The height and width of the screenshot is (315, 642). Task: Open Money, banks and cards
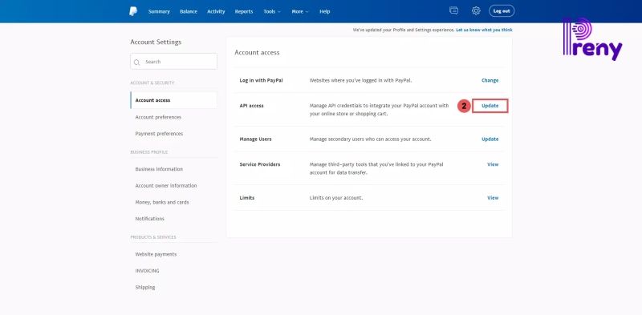[x=162, y=202]
